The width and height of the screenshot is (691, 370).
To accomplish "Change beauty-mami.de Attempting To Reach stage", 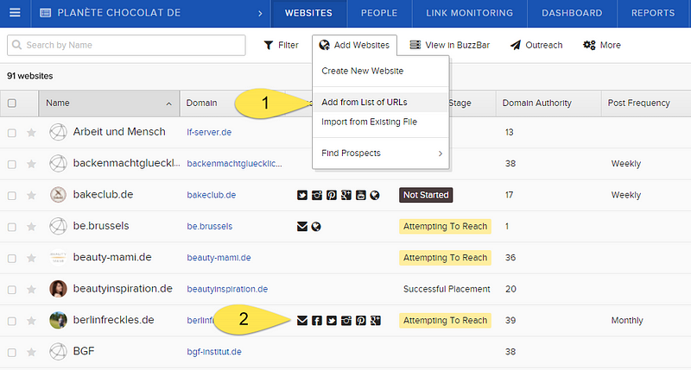I will click(x=445, y=257).
